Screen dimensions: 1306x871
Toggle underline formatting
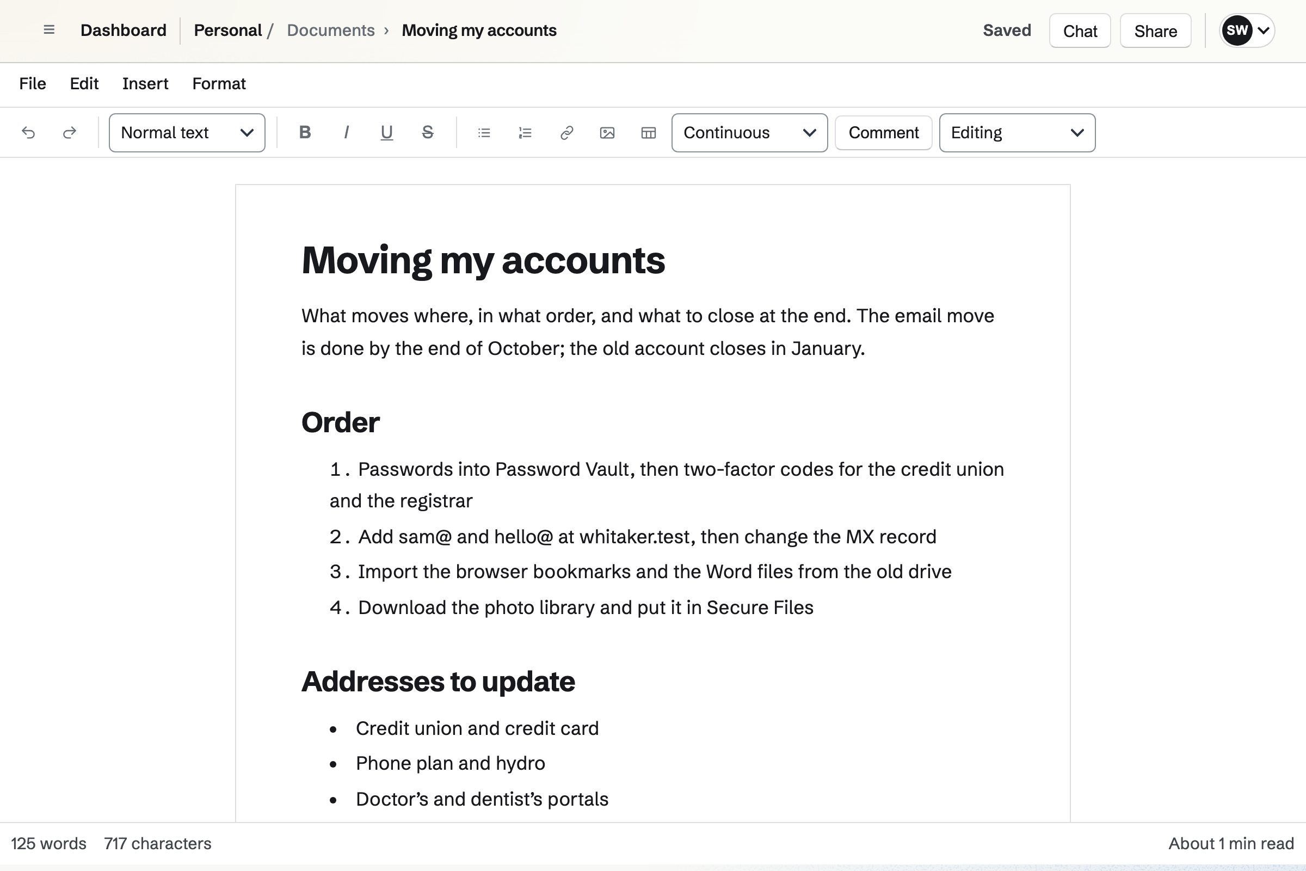click(387, 133)
